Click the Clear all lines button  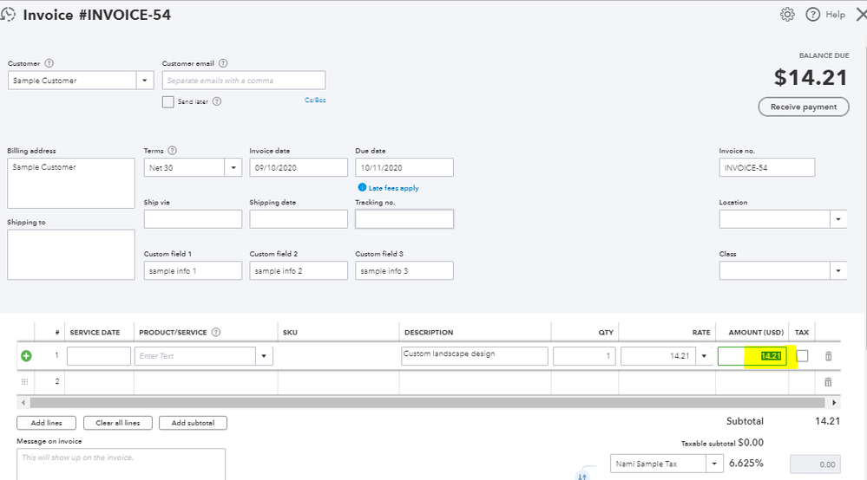tap(118, 423)
